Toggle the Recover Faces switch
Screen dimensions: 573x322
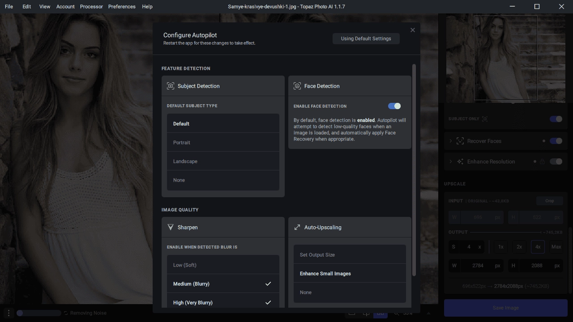(556, 141)
